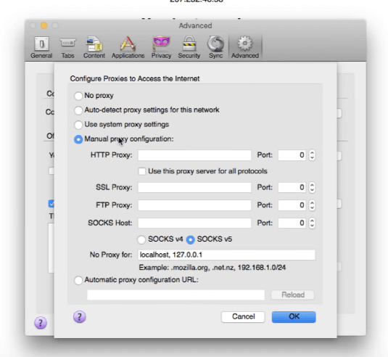Open the General preferences pane
388x357 pixels.
[41, 48]
